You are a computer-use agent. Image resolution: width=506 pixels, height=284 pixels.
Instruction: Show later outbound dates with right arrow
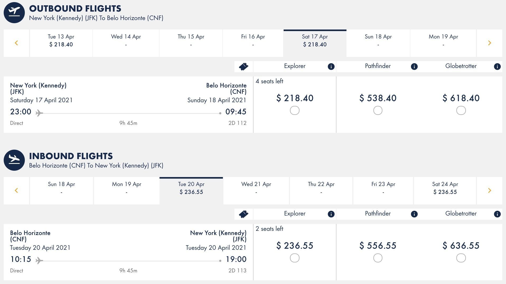point(489,43)
